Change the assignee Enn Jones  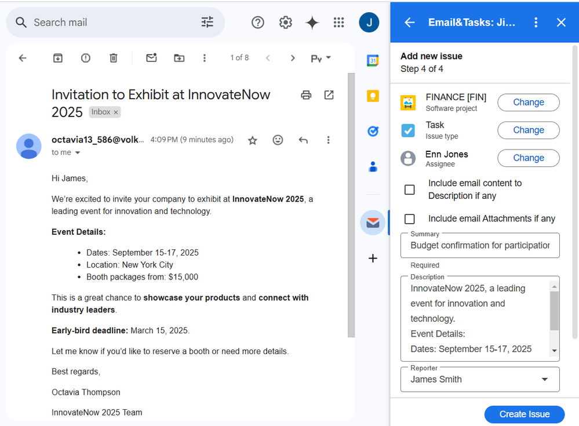(x=529, y=158)
